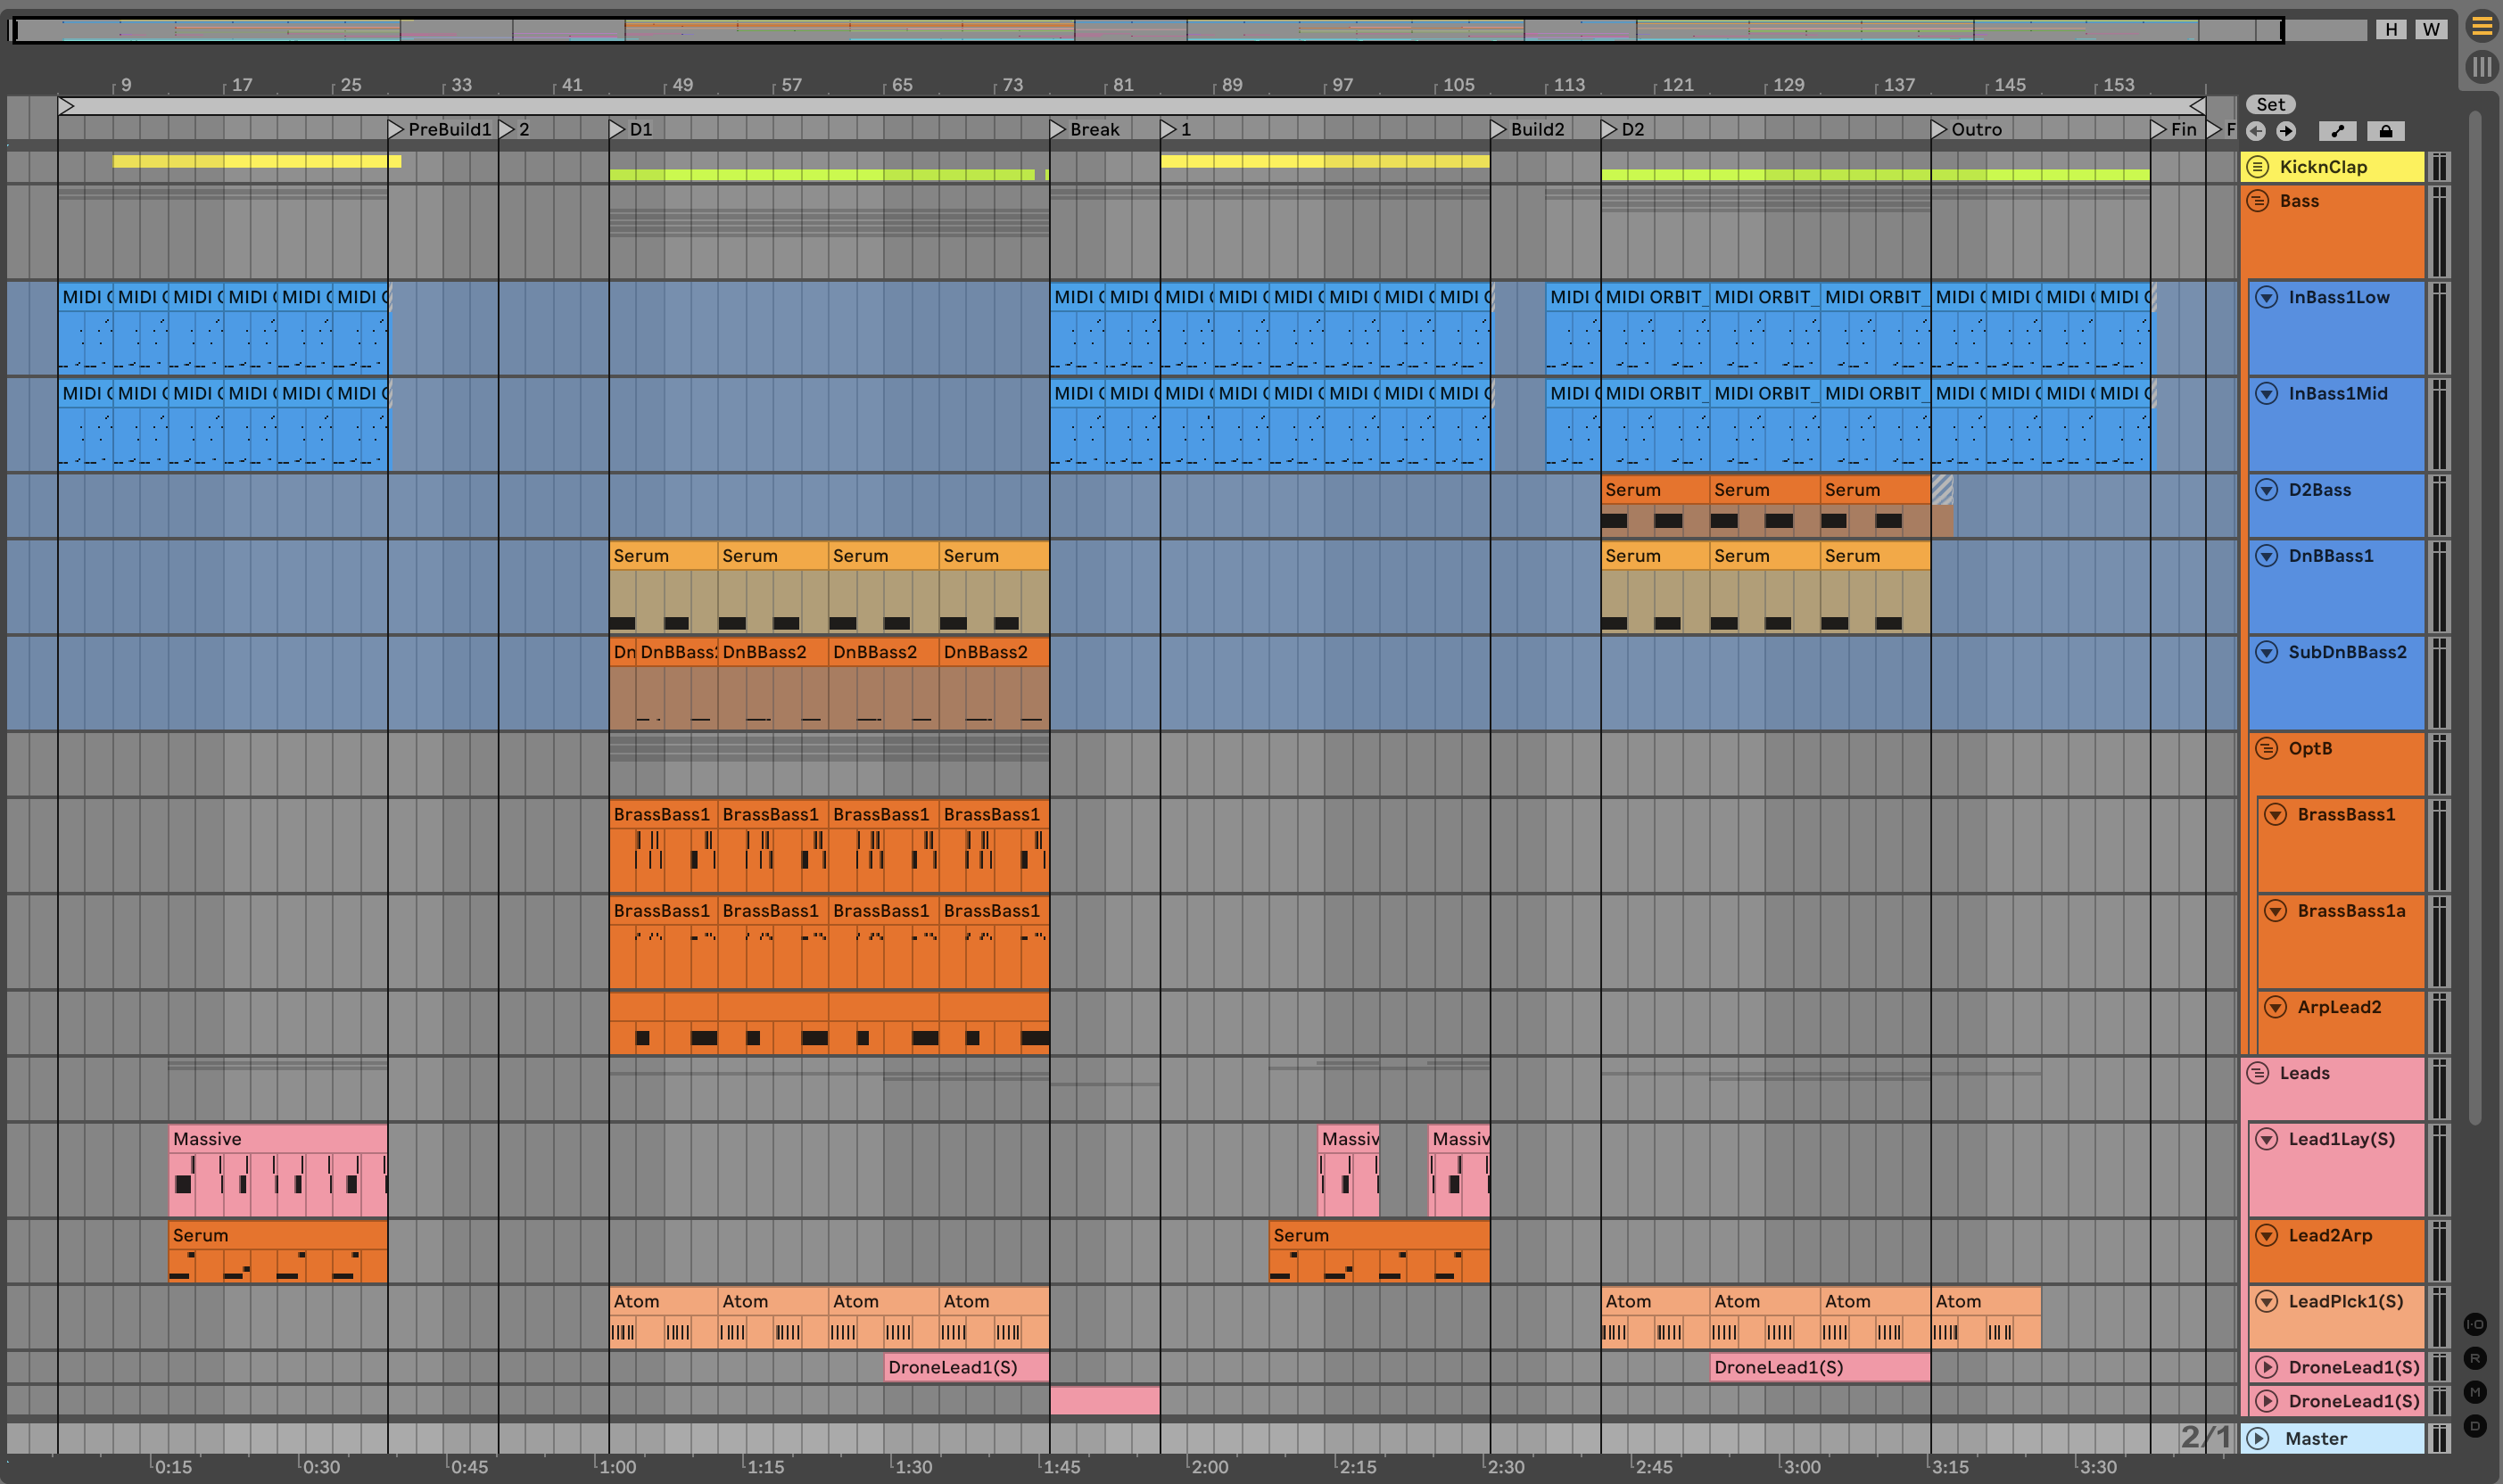Unfold the first DroneLead1(S) track
The height and width of the screenshot is (1484, 2503).
pos(2267,1367)
